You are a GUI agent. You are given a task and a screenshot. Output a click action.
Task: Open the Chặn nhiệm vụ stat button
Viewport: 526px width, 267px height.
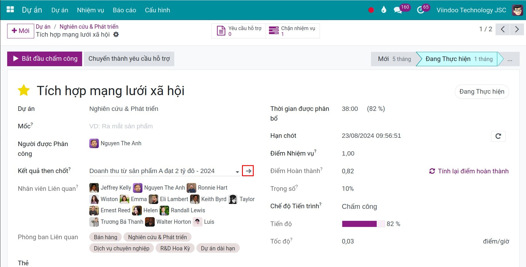[x=293, y=31]
